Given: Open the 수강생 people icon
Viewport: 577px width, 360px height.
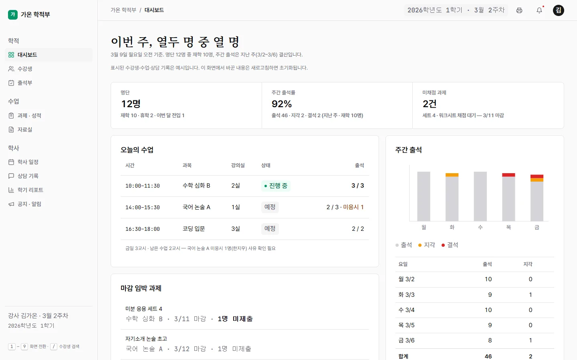Looking at the screenshot, I should tap(11, 69).
